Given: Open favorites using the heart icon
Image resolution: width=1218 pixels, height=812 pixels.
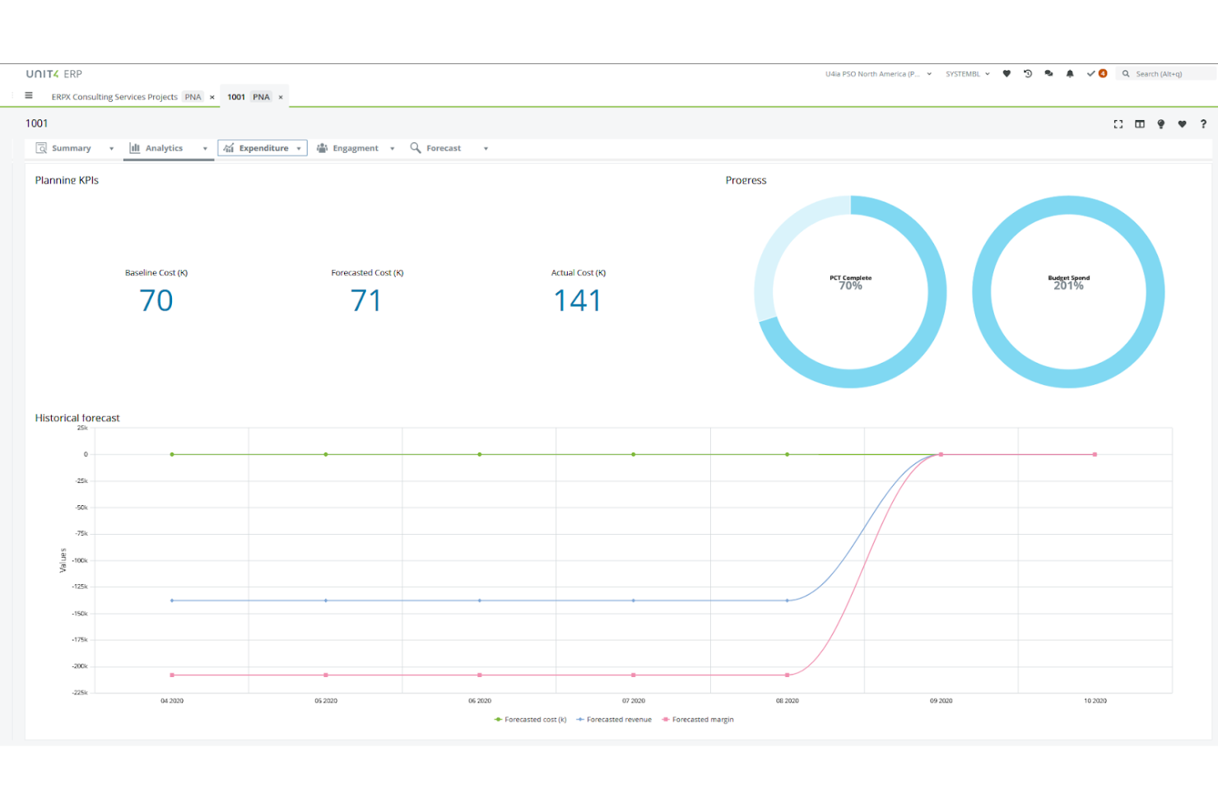Looking at the screenshot, I should coord(1006,73).
